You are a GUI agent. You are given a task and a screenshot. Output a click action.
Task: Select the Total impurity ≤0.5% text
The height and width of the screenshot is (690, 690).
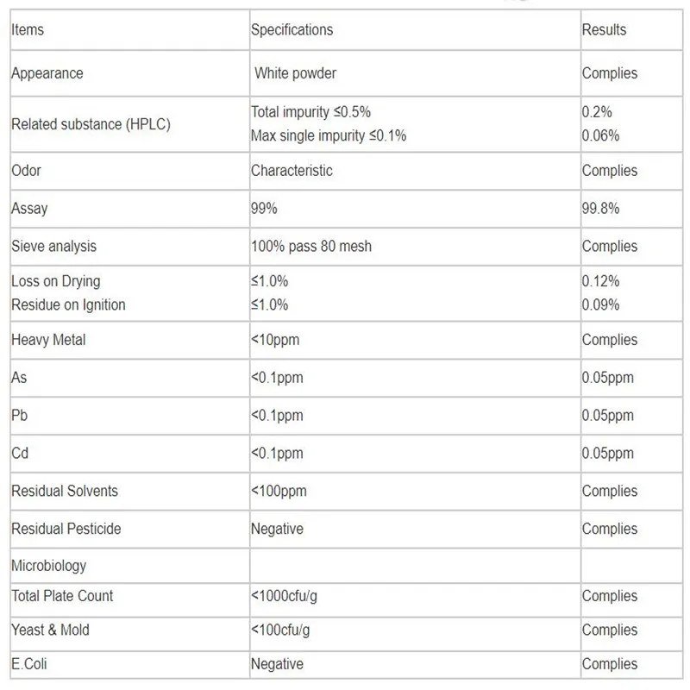pos(310,112)
